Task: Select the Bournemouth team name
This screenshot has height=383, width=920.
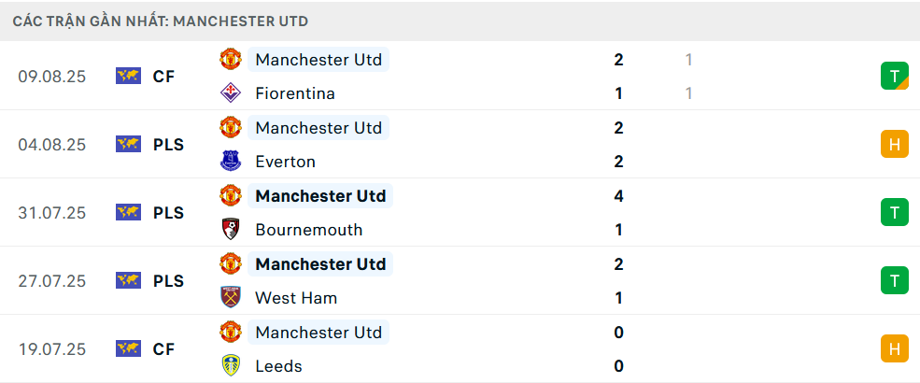Action: pyautogui.click(x=308, y=230)
